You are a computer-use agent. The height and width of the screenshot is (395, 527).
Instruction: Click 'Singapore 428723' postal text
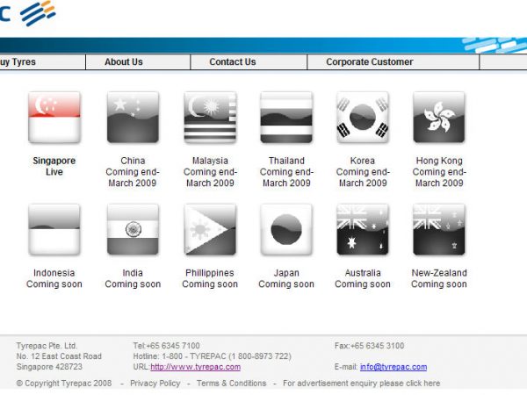point(49,367)
